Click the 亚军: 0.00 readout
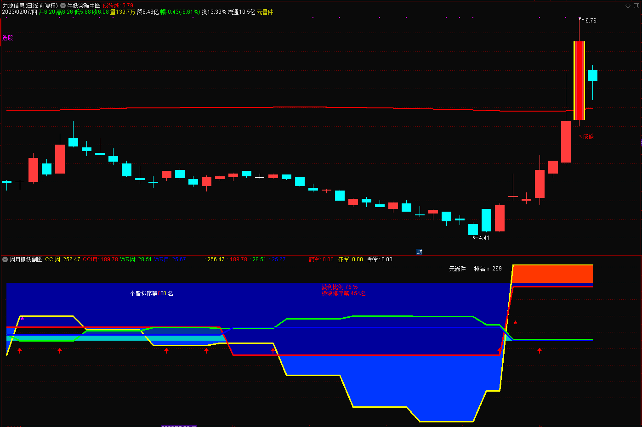 coord(351,259)
